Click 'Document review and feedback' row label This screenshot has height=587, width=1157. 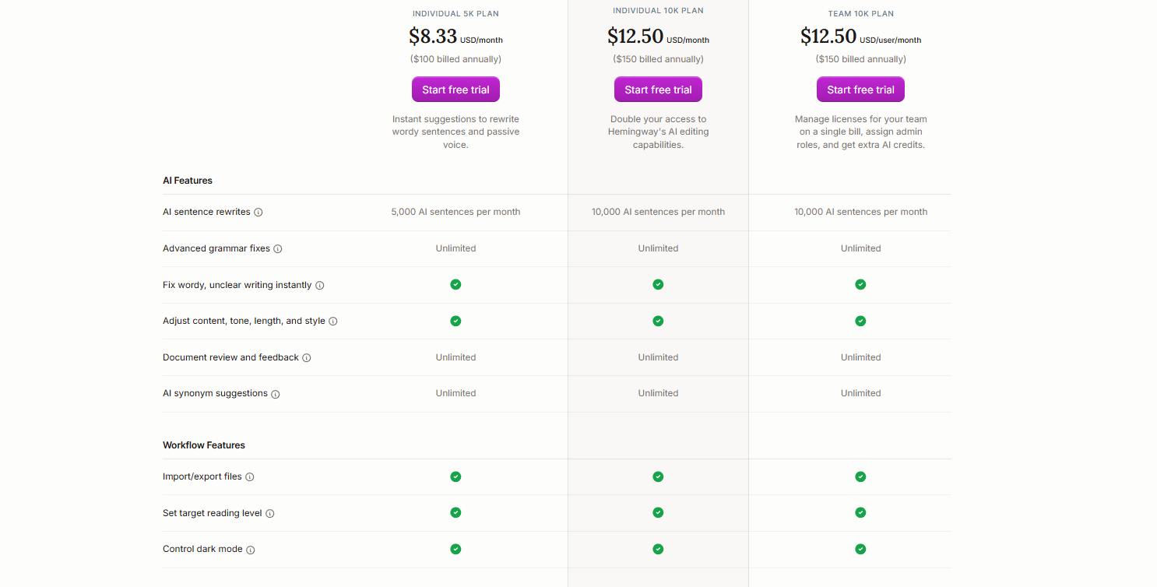(x=230, y=357)
